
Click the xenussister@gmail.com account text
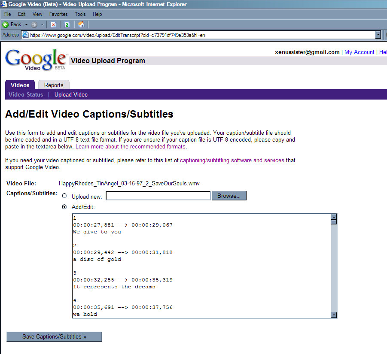[307, 52]
